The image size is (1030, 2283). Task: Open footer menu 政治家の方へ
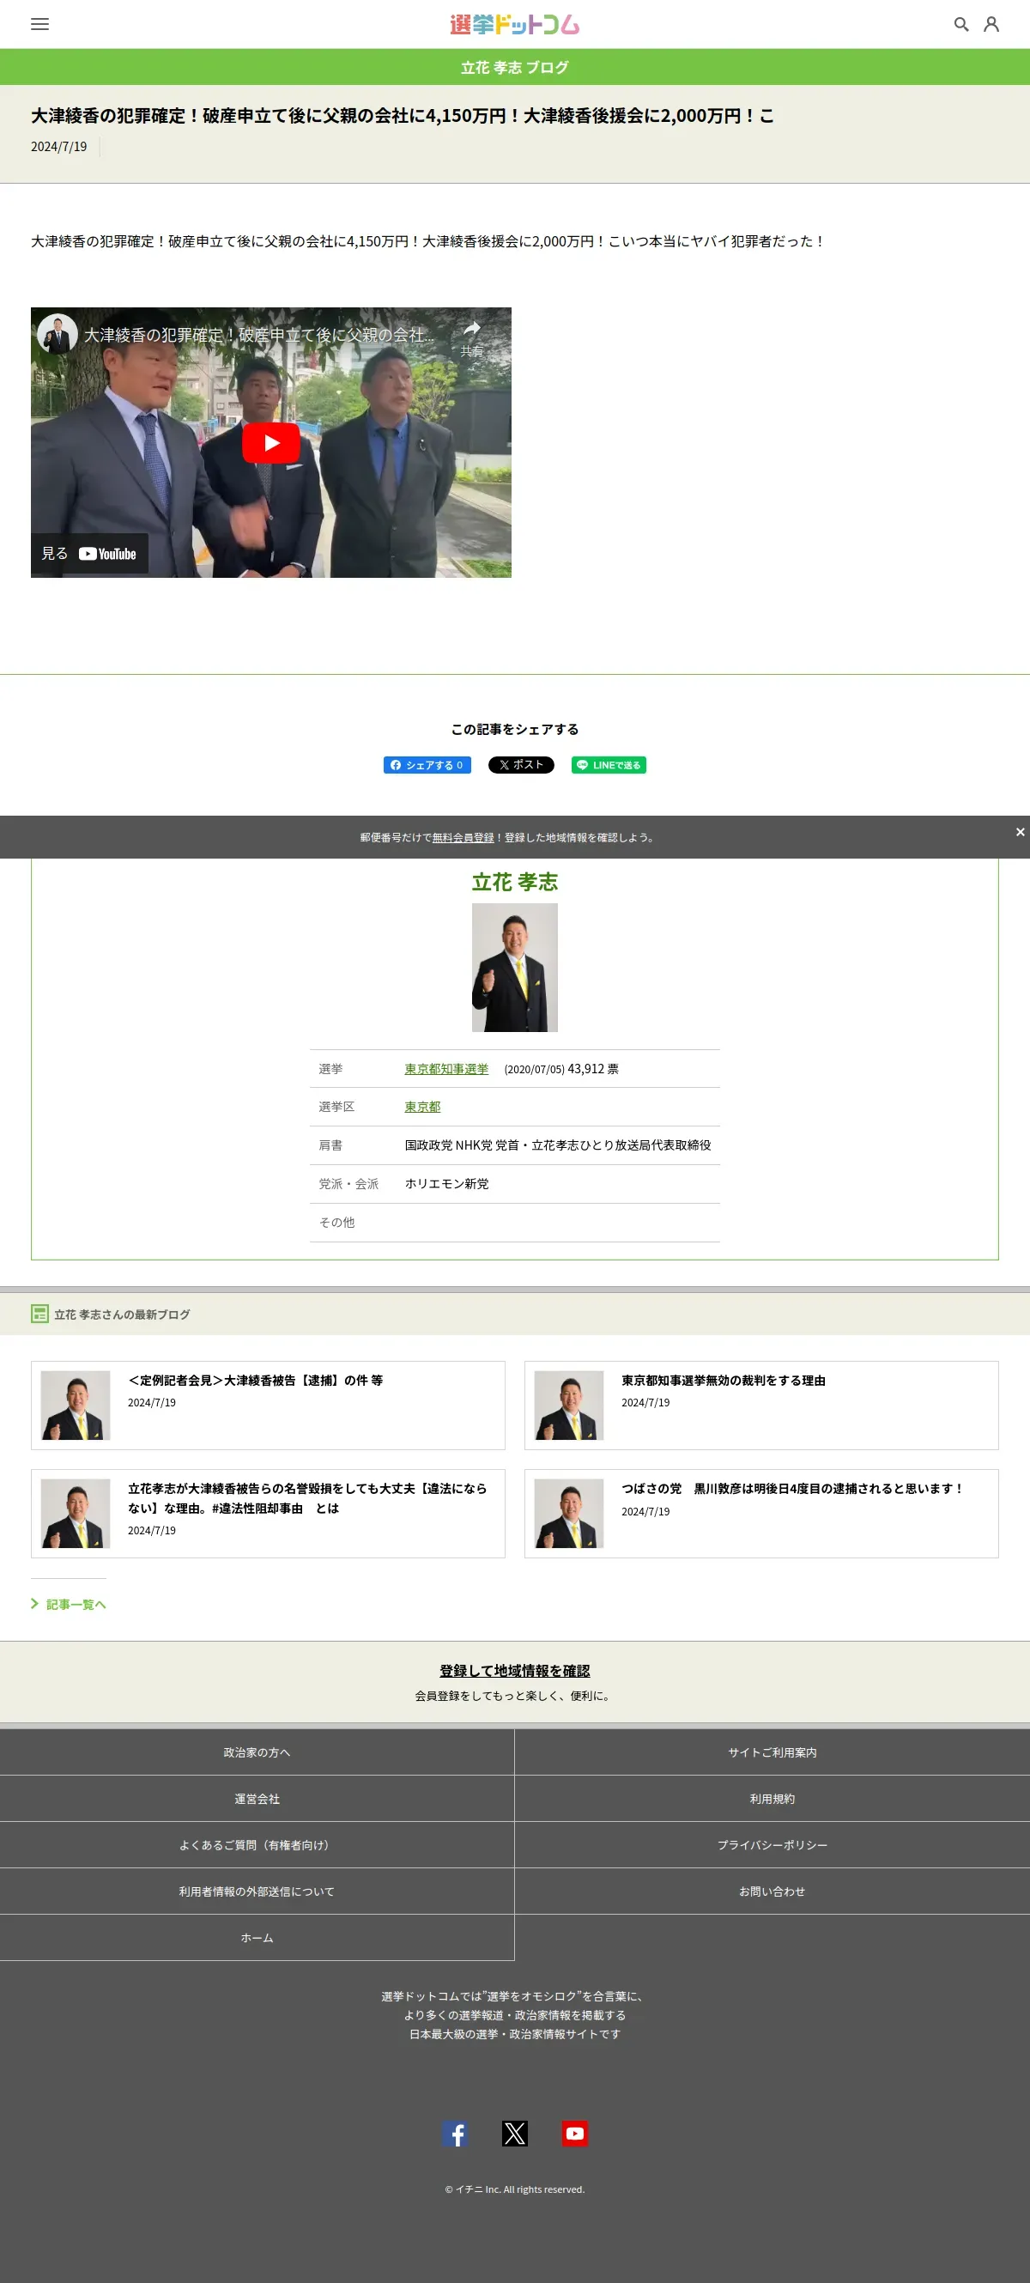[257, 1752]
